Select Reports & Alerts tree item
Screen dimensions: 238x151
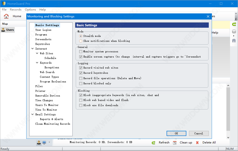click(52, 119)
